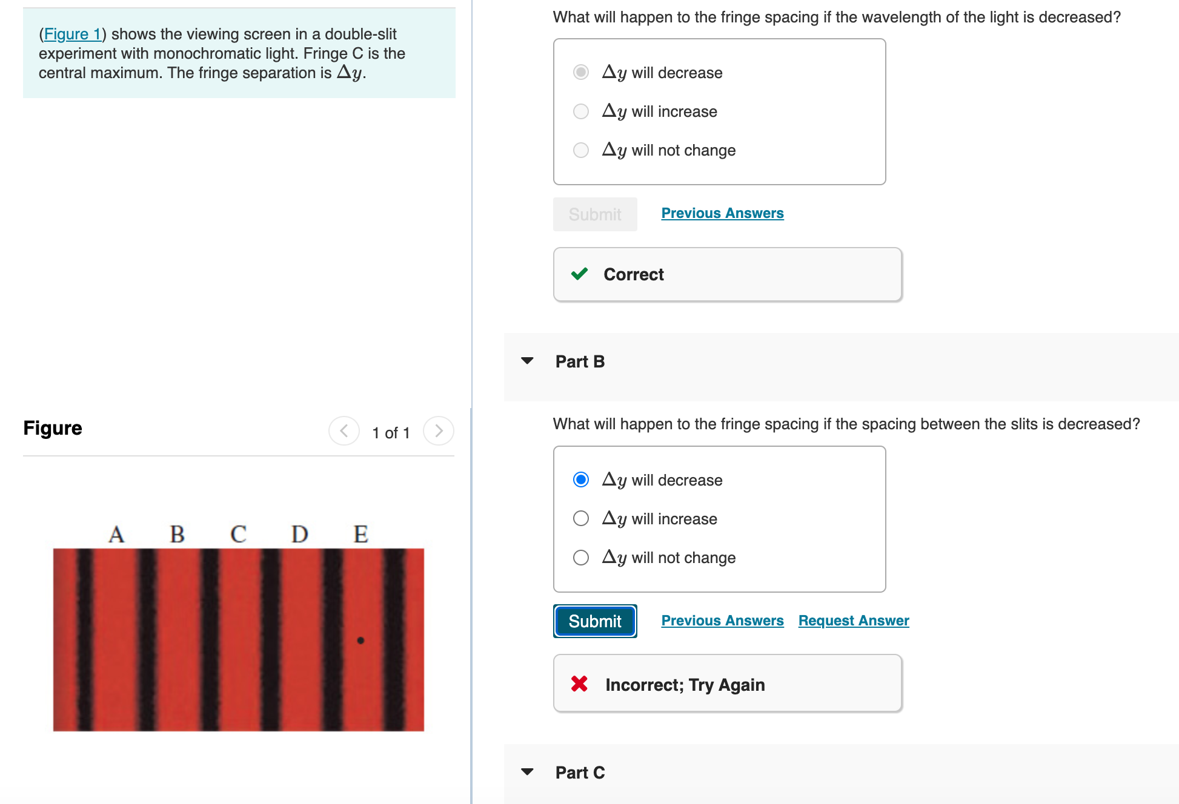Click the 1 of 1 figure pager
Screen dimensions: 1179x804
(391, 432)
